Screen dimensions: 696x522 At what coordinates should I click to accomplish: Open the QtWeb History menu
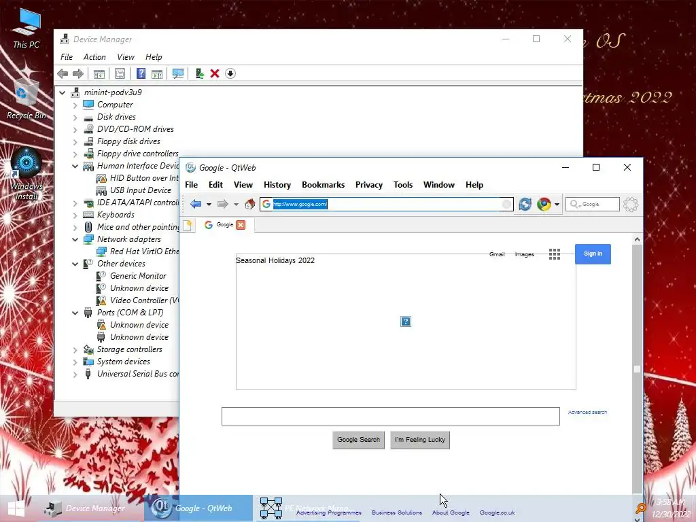(x=277, y=185)
